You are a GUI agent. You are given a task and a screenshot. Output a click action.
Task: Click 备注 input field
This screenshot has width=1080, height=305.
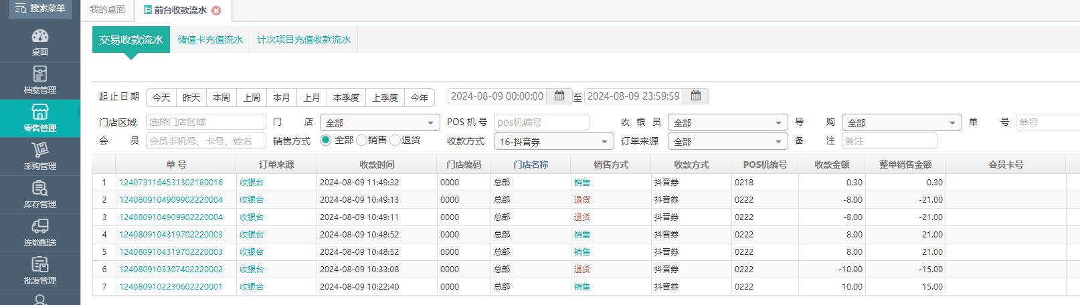[x=889, y=140]
